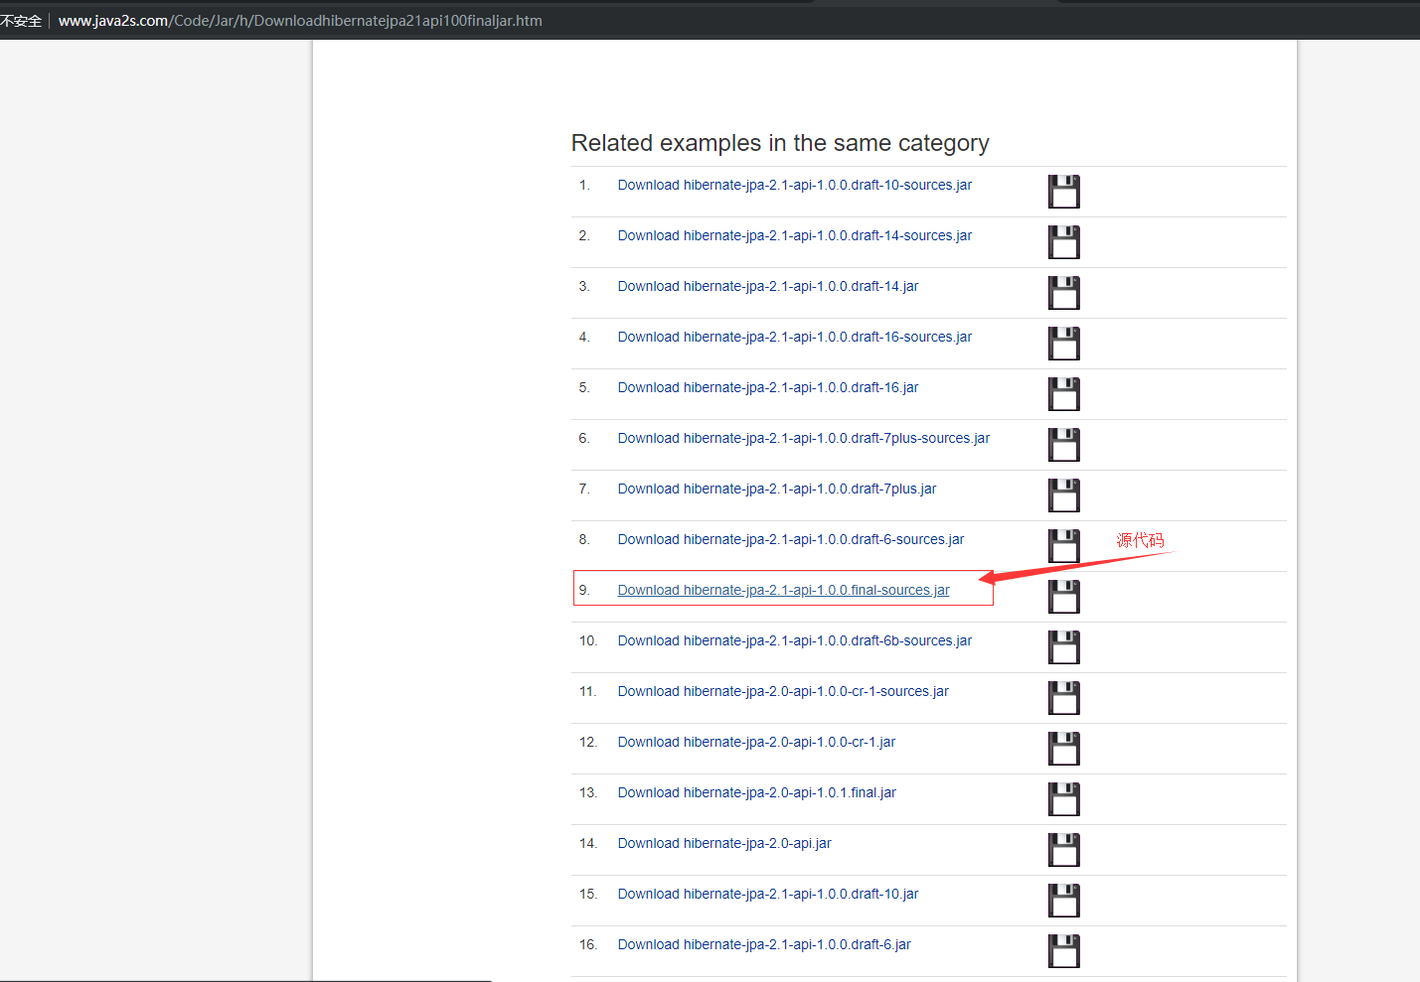Image resolution: width=1420 pixels, height=982 pixels.
Task: Click the save icon for hibernate-jpa-2.0-api-1.0.0-cr-1.jar
Action: [1063, 749]
